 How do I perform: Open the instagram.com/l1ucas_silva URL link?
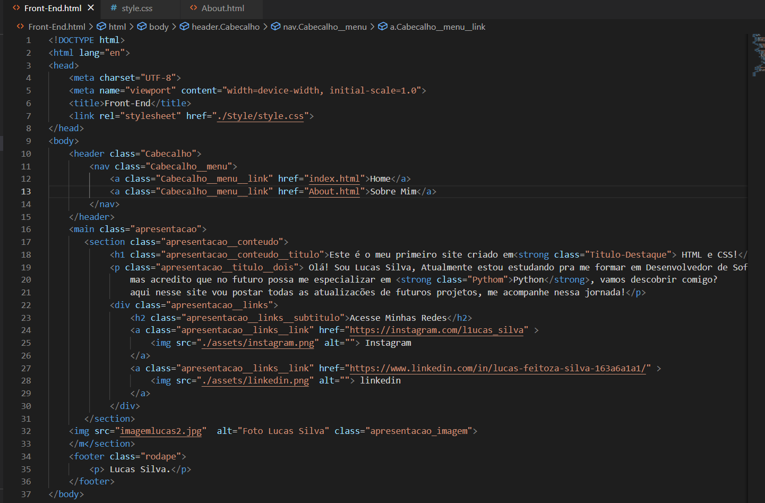click(x=436, y=330)
